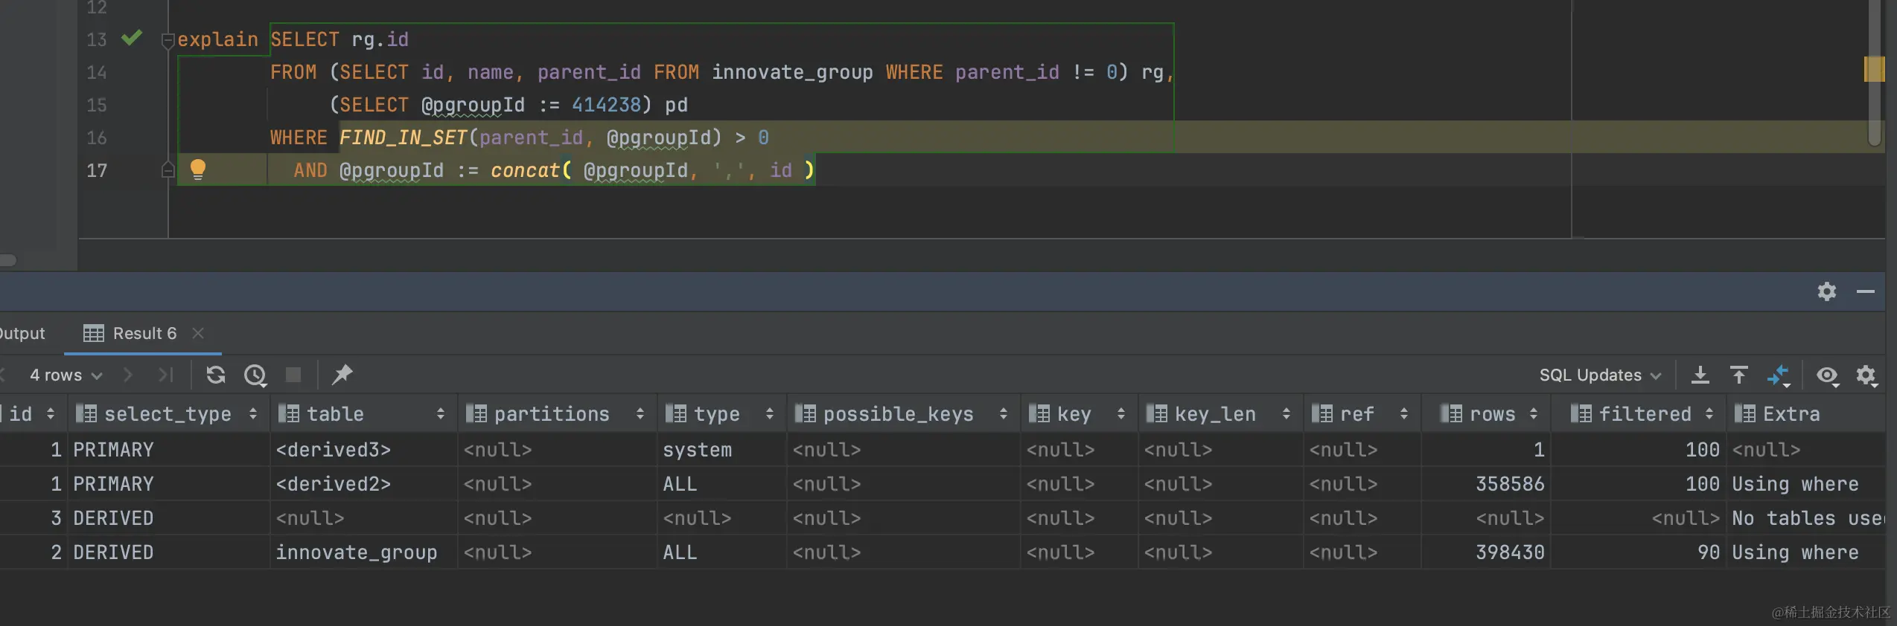Click the green checkmark beside line 13

click(x=132, y=38)
